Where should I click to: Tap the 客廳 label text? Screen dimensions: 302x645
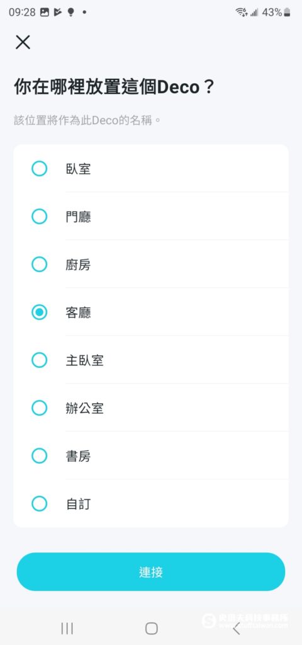coord(78,312)
